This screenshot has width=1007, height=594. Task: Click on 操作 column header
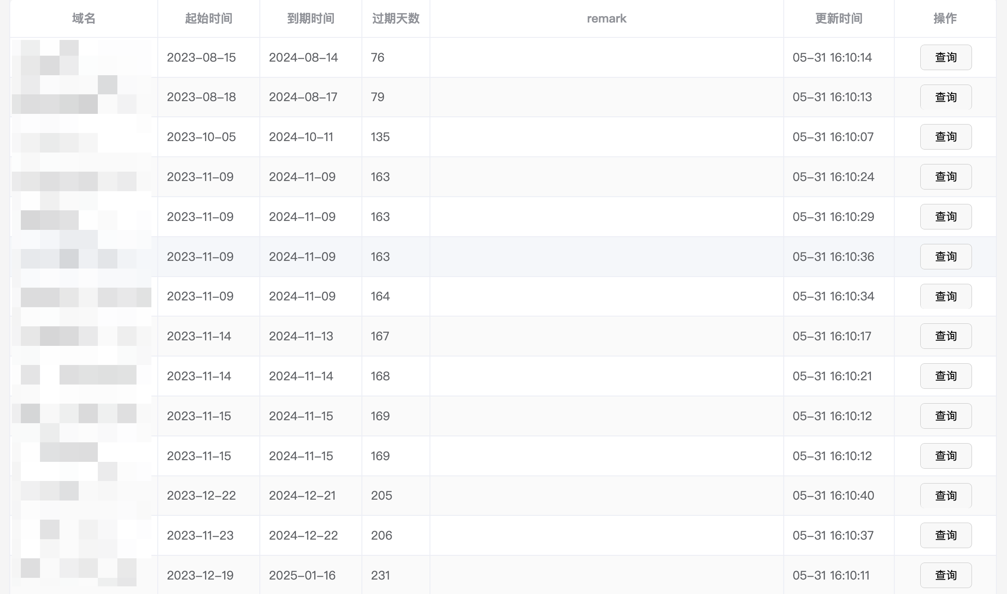[x=945, y=18]
